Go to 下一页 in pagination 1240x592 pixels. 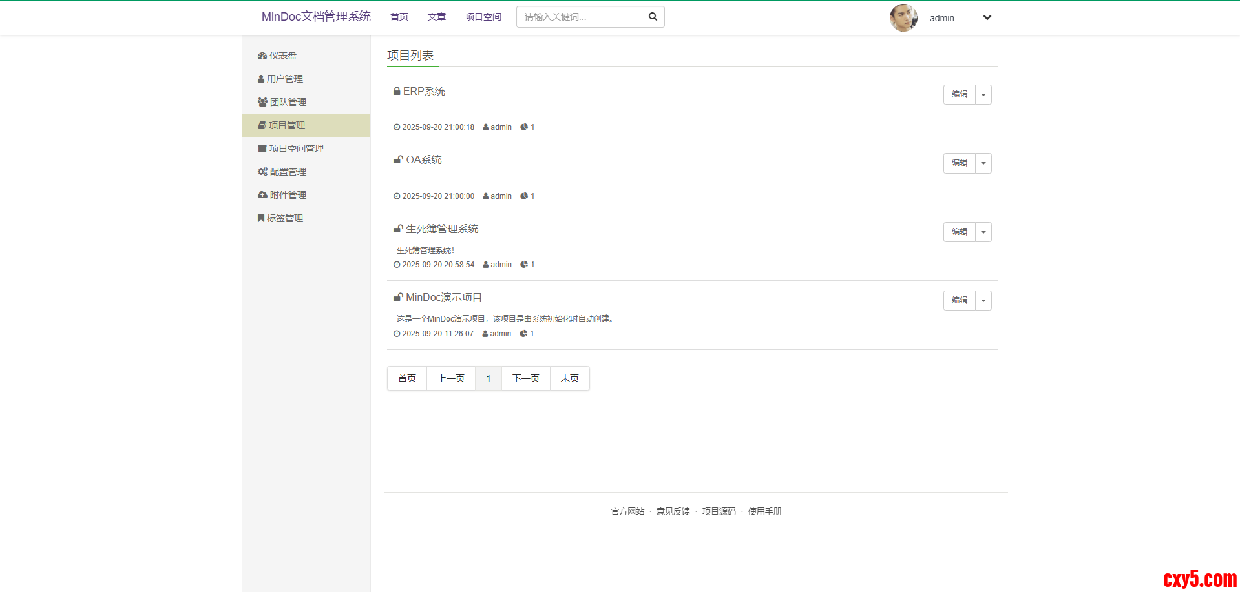click(525, 378)
